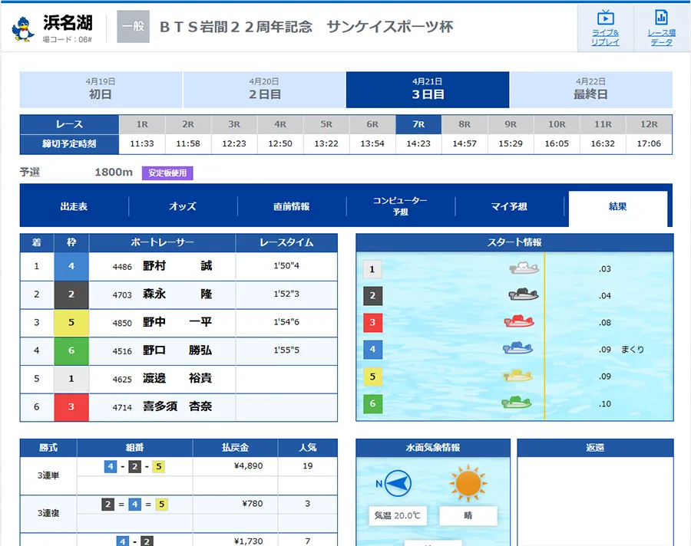This screenshot has width=691, height=546.
Task: Click the blue boat 4 start icon
Action: point(518,348)
